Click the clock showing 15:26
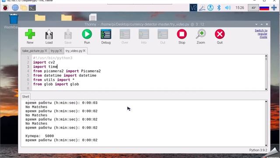This screenshot has height=158, width=280. click(240, 8)
